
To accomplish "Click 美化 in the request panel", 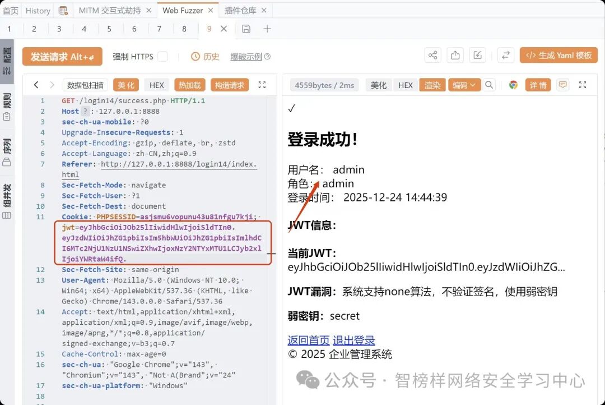I will pos(126,85).
